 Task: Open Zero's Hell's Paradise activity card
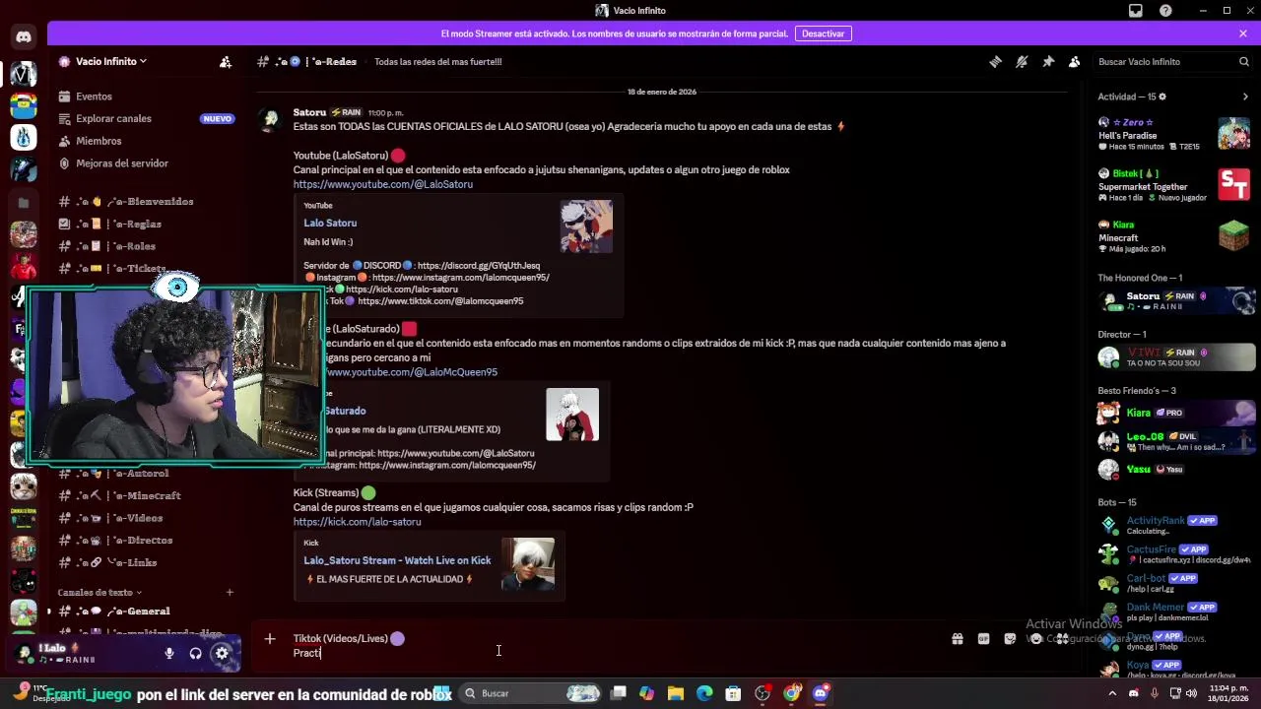[x=1174, y=134]
